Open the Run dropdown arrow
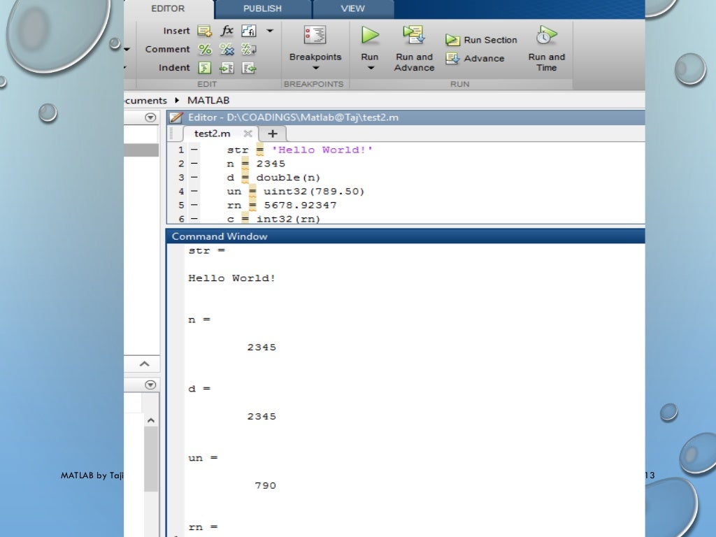Image resolution: width=716 pixels, height=537 pixels. 371,68
